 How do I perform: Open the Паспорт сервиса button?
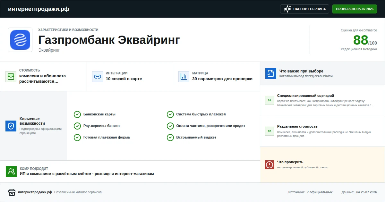pos(304,9)
